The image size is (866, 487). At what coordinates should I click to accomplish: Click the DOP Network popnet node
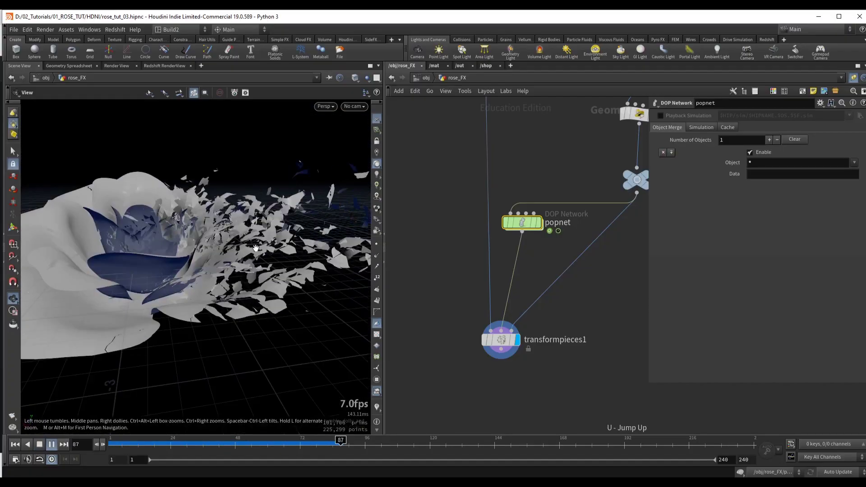tap(522, 222)
